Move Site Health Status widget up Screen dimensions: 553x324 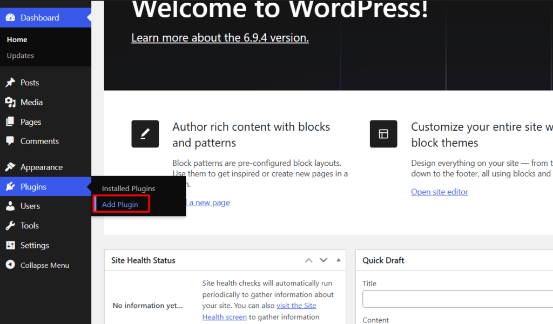tap(308, 260)
